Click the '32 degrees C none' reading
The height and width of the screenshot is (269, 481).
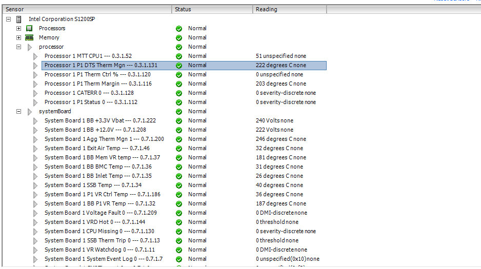click(279, 148)
